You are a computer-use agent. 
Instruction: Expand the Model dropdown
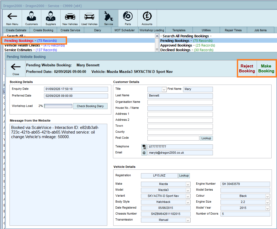(188, 190)
